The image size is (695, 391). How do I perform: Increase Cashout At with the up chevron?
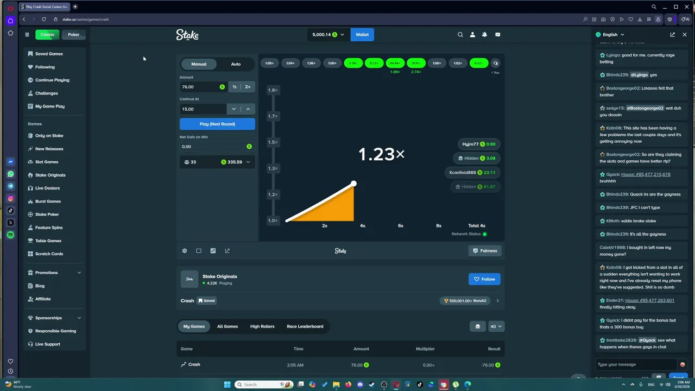(248, 109)
